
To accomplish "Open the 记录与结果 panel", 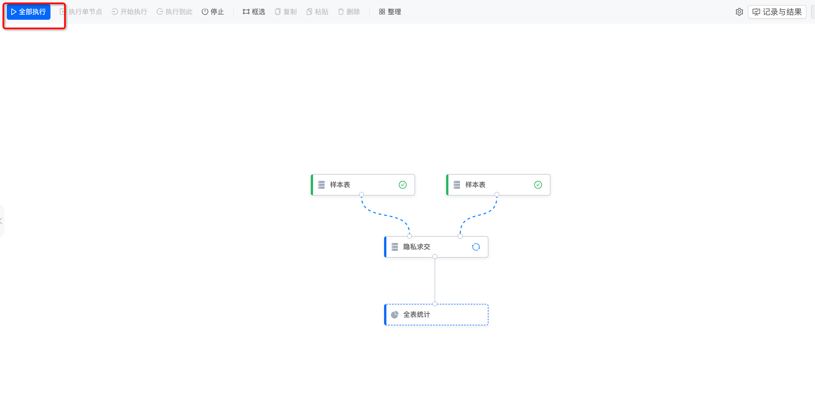I will click(x=777, y=12).
